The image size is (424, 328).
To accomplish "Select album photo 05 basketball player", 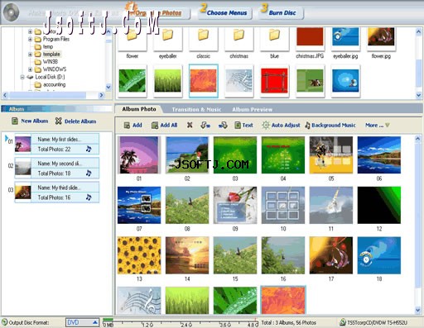I will coord(331,155).
